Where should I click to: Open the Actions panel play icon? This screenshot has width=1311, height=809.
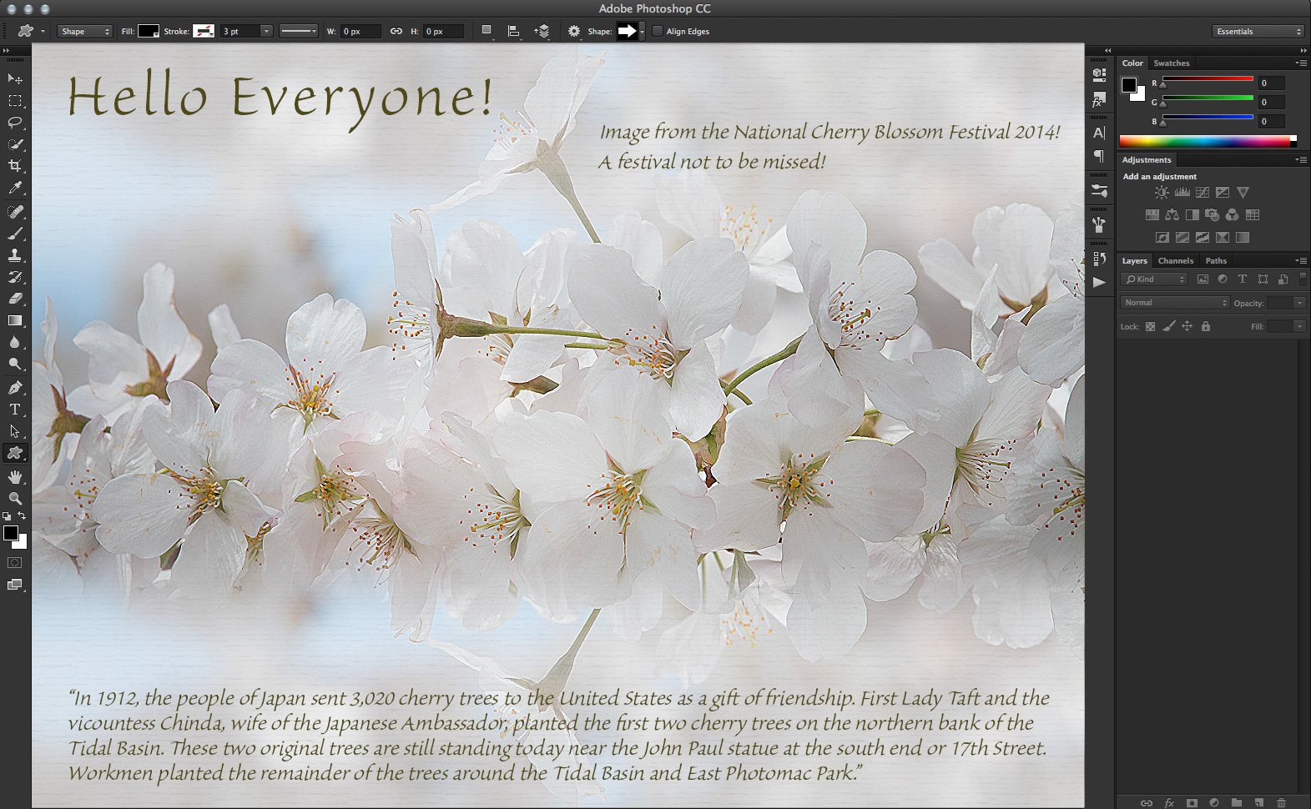pos(1099,282)
